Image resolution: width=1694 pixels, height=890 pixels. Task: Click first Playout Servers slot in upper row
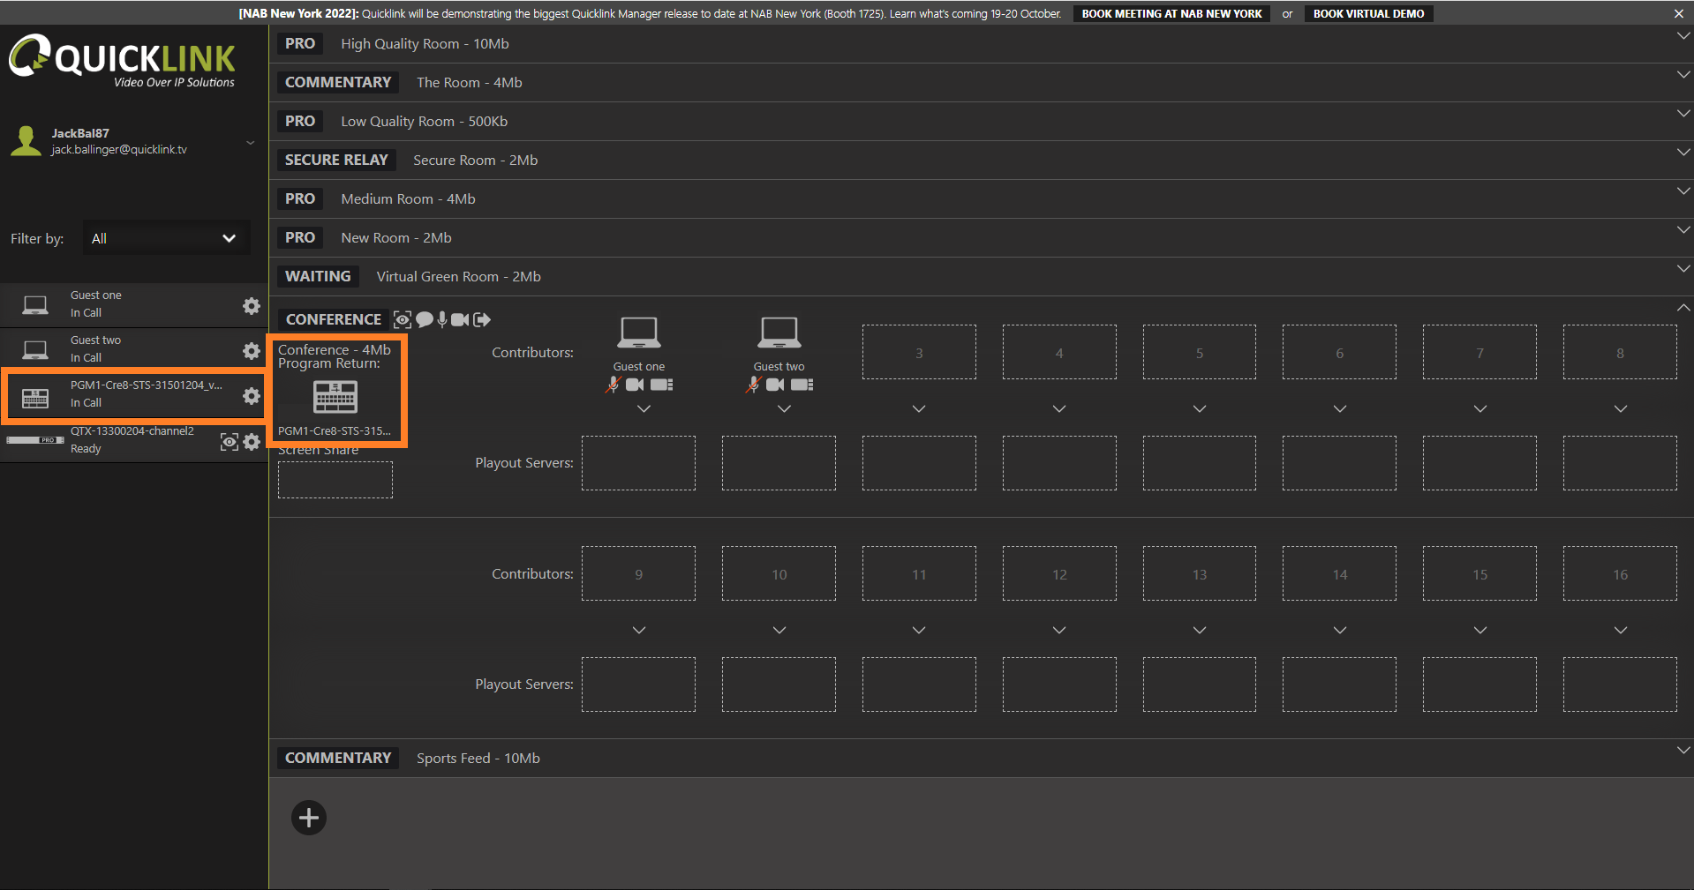[638, 463]
